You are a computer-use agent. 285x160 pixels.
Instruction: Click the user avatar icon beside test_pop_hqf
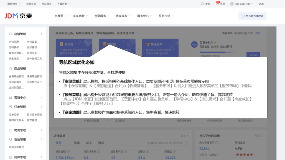click(x=232, y=4)
